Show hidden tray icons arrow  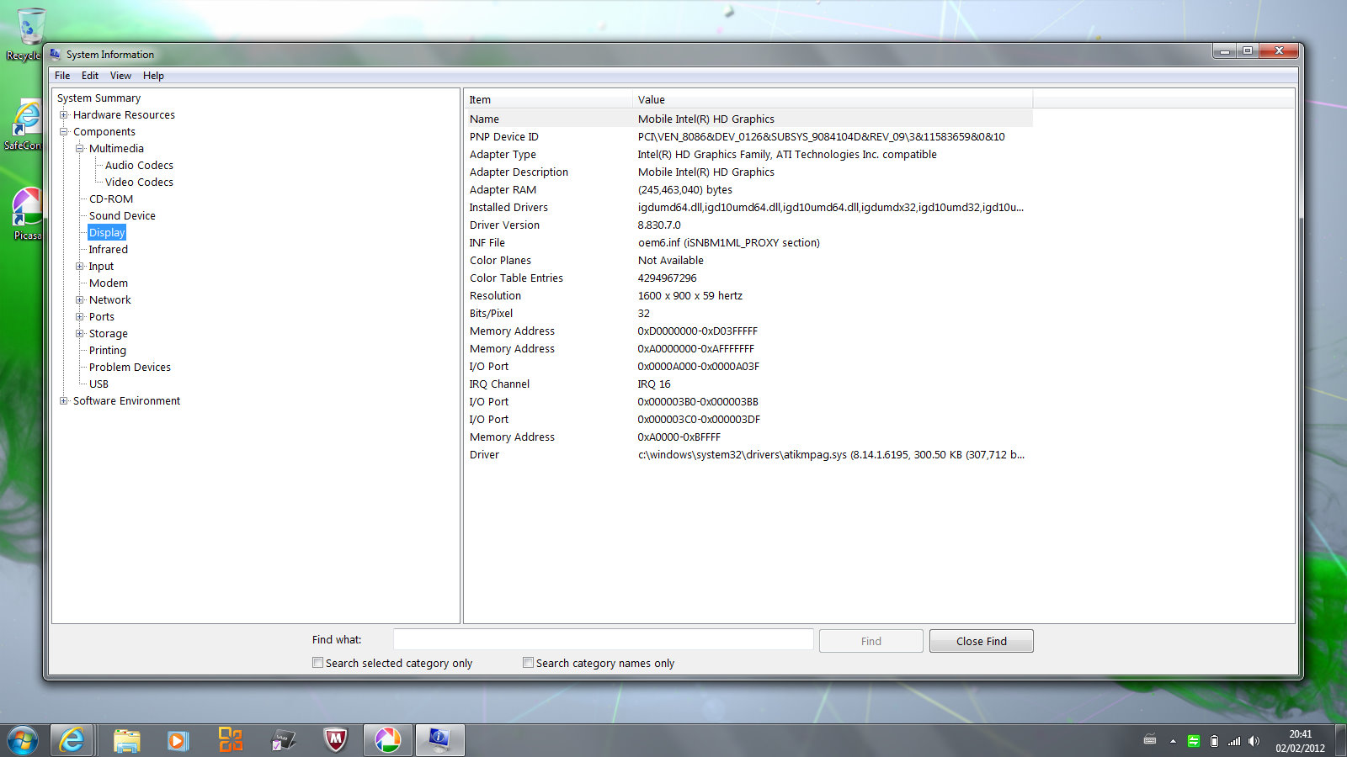(1173, 741)
